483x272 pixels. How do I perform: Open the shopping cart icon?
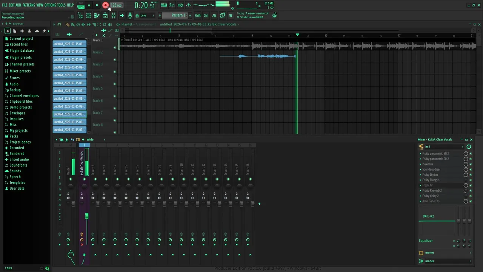(x=231, y=15)
